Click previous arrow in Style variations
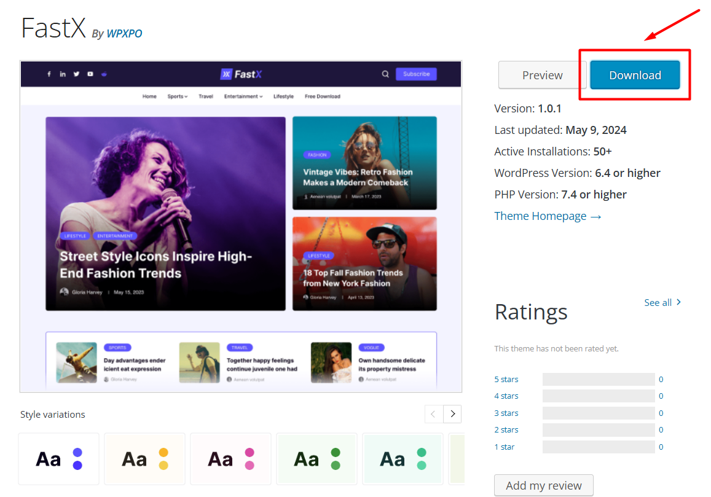Screen dimensions: 711x497 coord(433,414)
